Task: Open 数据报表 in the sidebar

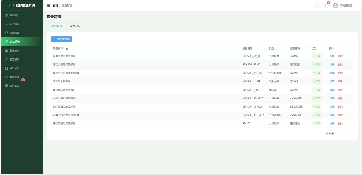Action: tap(22, 86)
